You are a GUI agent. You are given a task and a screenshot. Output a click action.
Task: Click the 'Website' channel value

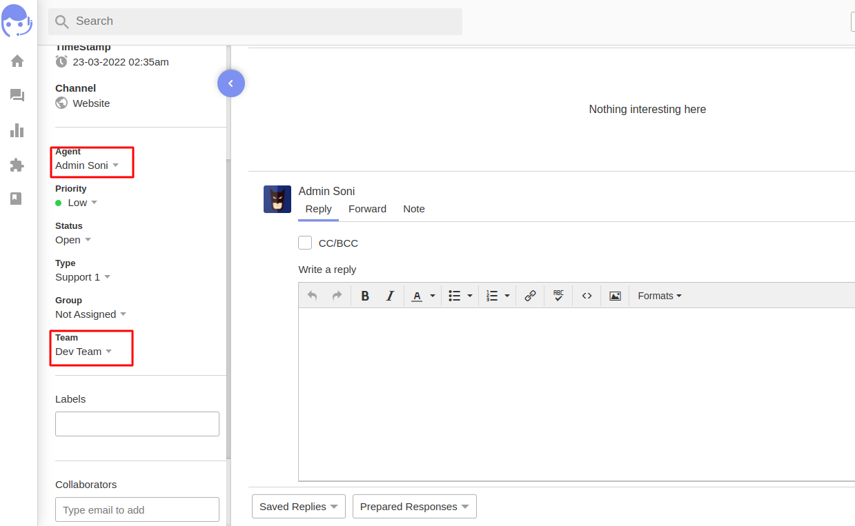[x=91, y=103]
